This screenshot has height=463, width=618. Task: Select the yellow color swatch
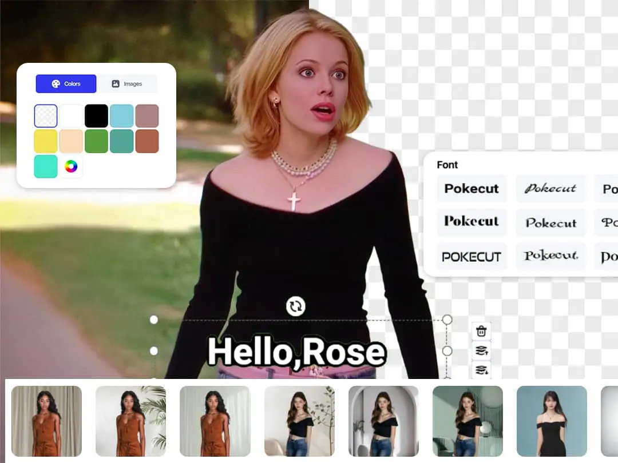coord(46,141)
